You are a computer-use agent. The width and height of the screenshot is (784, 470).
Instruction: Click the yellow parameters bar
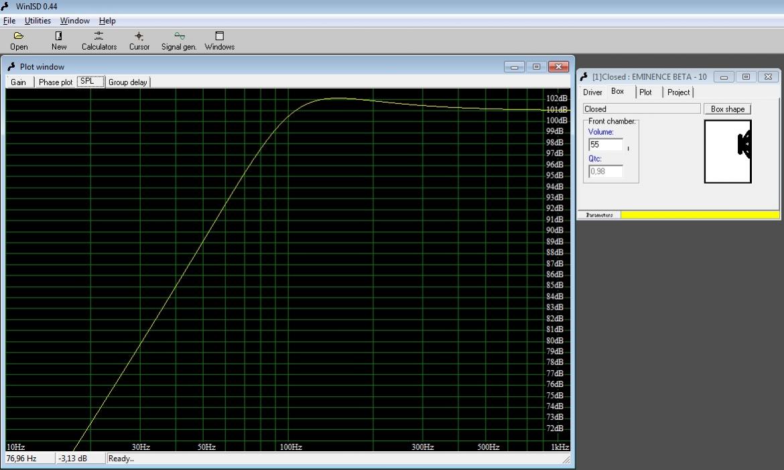pos(700,215)
